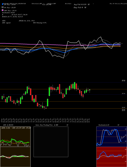Click the last green candlestick on the chart
The width and height of the screenshot is (127, 167).
click(90, 90)
